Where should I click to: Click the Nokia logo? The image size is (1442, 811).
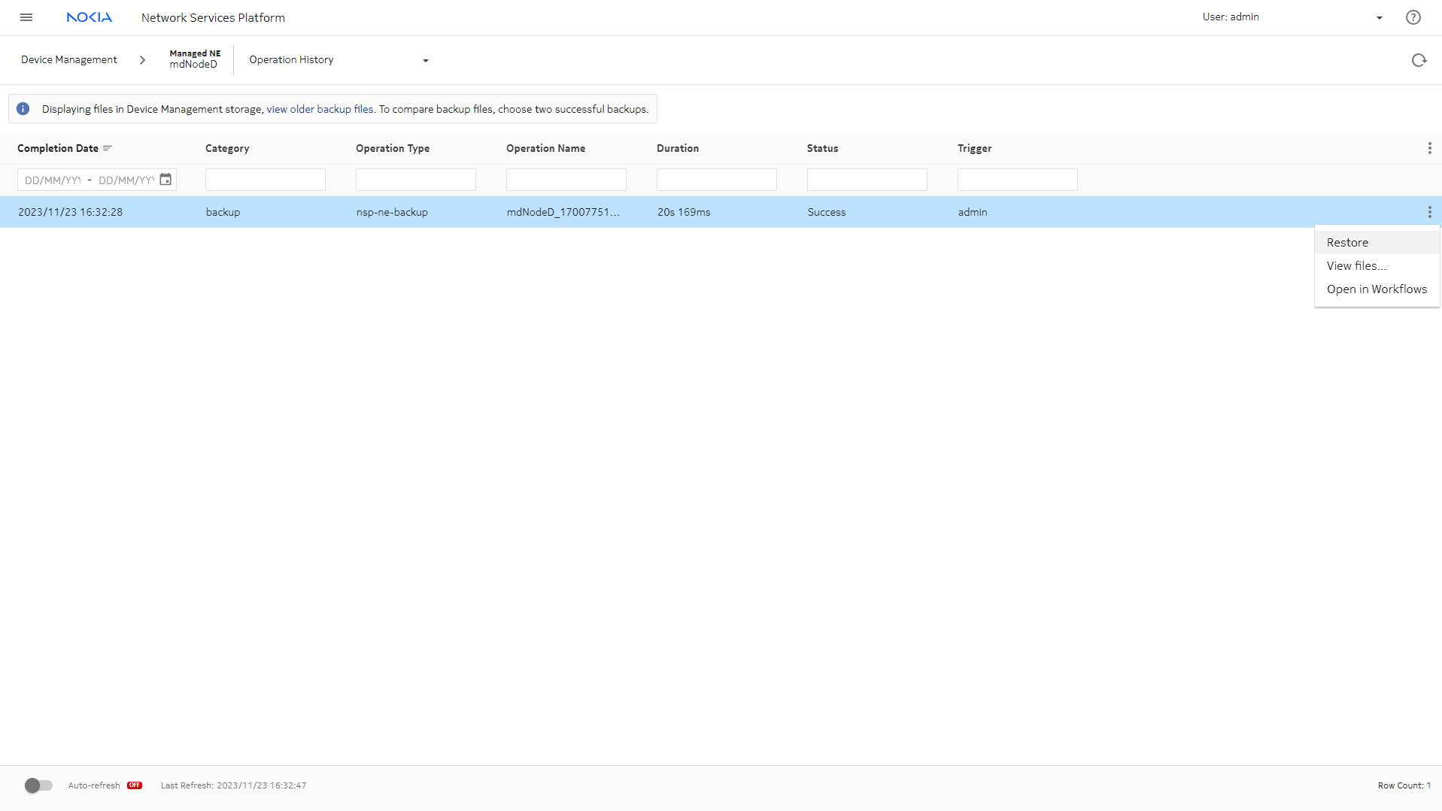[89, 17]
